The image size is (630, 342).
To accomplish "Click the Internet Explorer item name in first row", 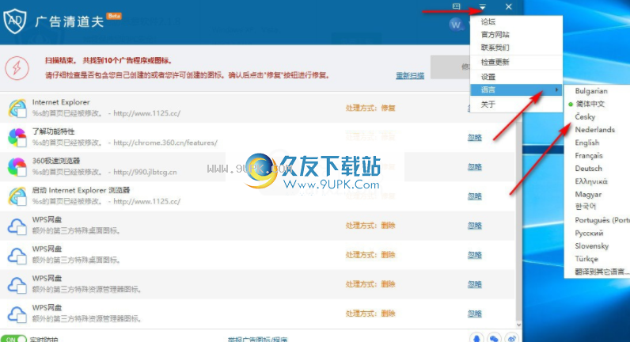I will coord(61,102).
